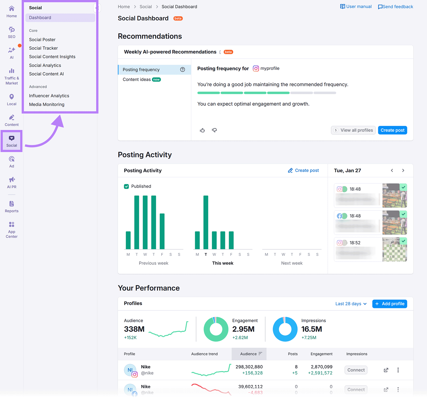The width and height of the screenshot is (427, 400).
Task: Give thumbs up to the frequency recommendation
Action: pyautogui.click(x=202, y=130)
